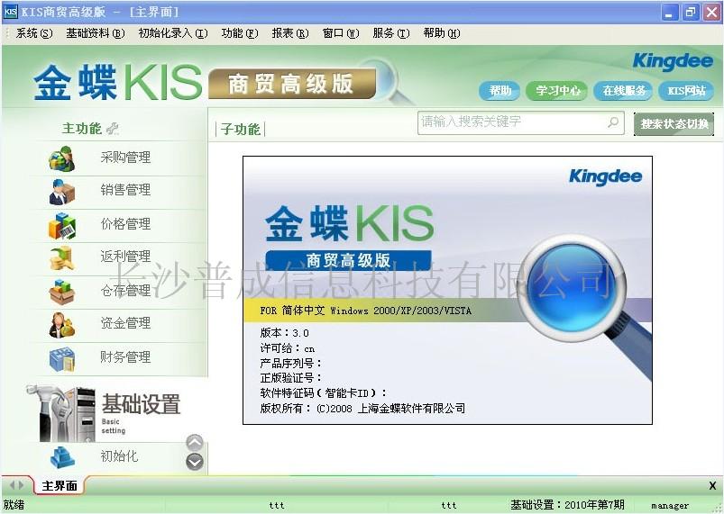
Task: Open the 返利管理 coins icon
Action: [x=62, y=258]
